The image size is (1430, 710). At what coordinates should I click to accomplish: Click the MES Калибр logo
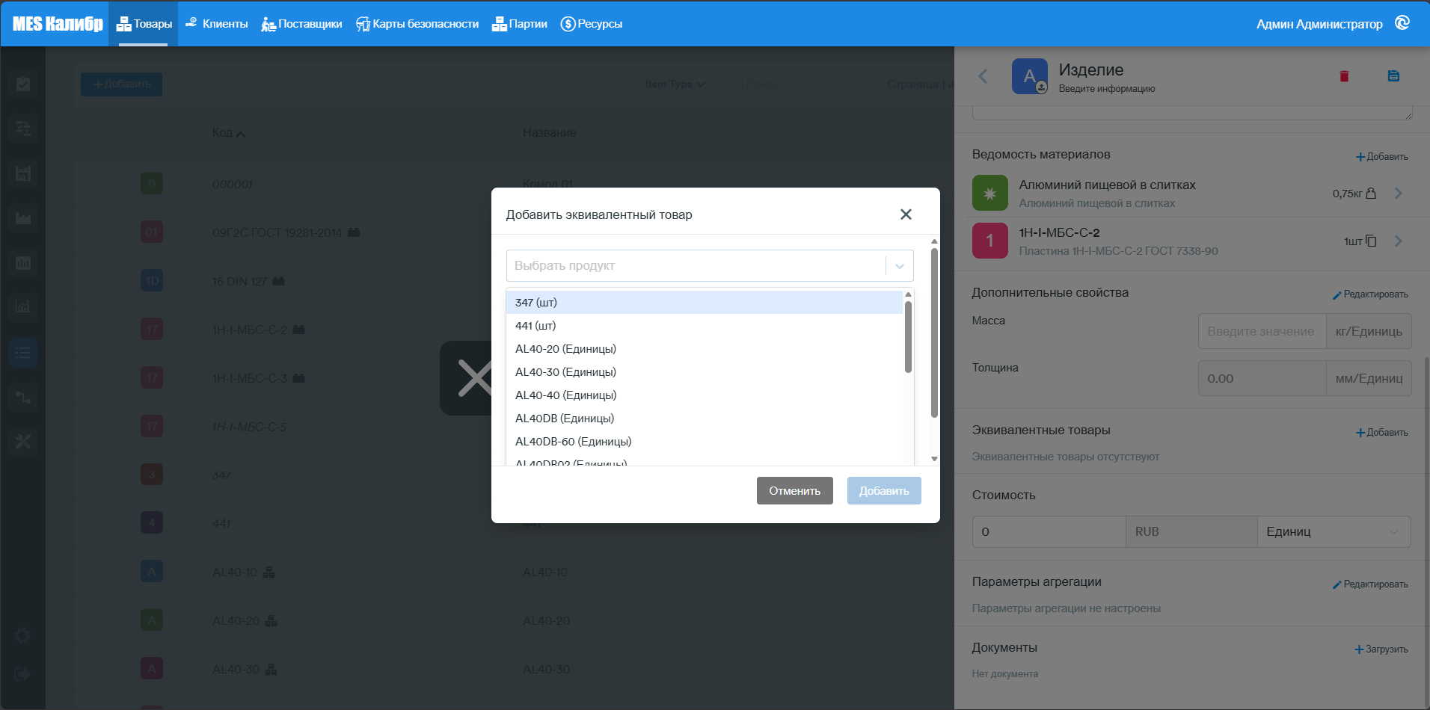(x=58, y=24)
